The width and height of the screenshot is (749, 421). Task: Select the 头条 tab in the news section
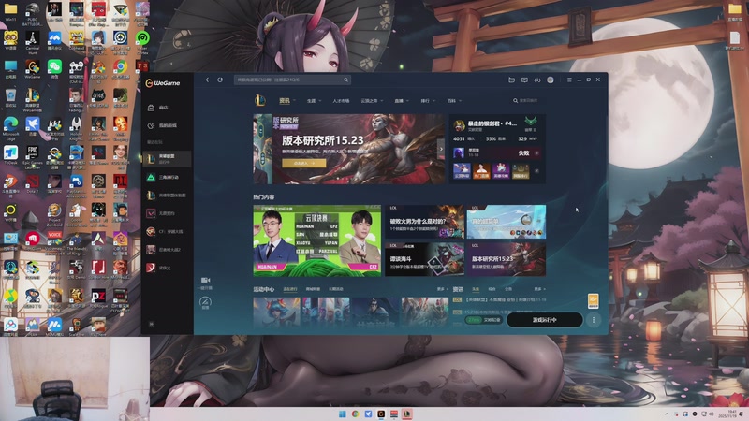(x=476, y=289)
